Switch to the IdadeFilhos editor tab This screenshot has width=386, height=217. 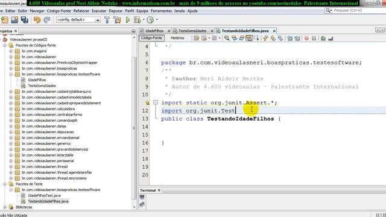click(x=154, y=31)
